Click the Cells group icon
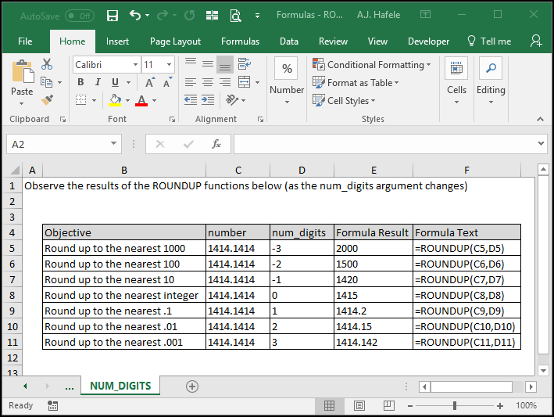 tap(456, 68)
